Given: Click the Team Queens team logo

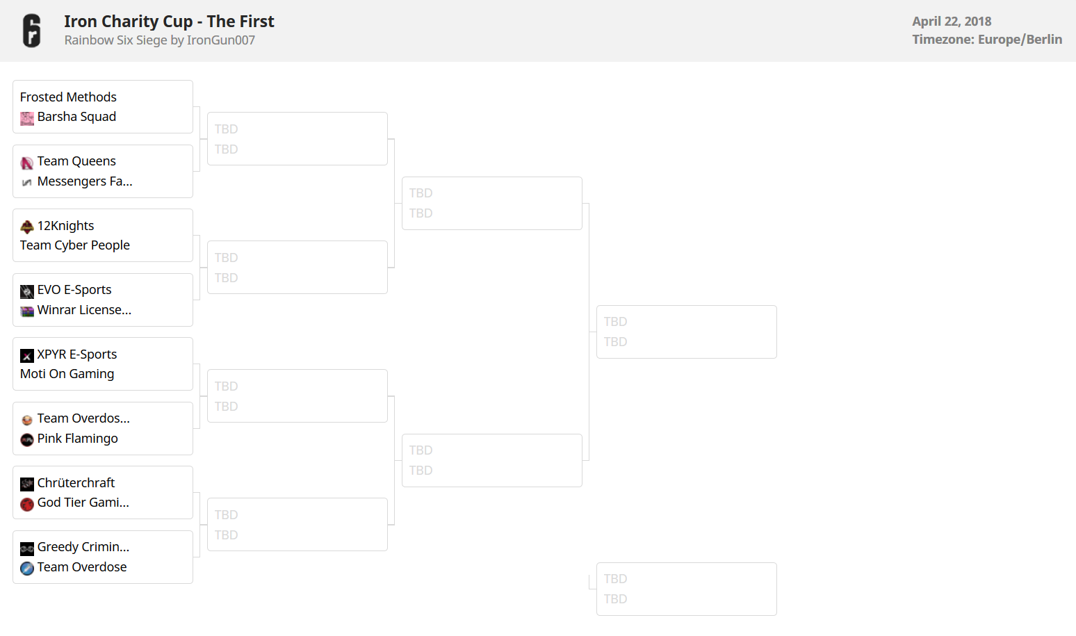Looking at the screenshot, I should click(x=27, y=163).
